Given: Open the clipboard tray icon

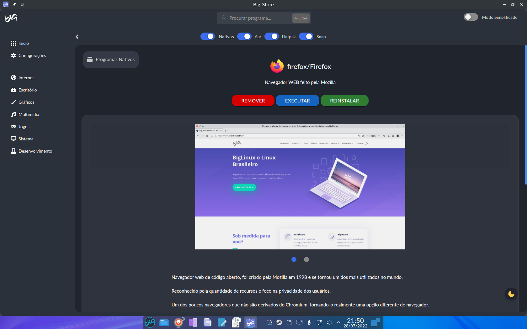Looking at the screenshot, I should (x=289, y=322).
